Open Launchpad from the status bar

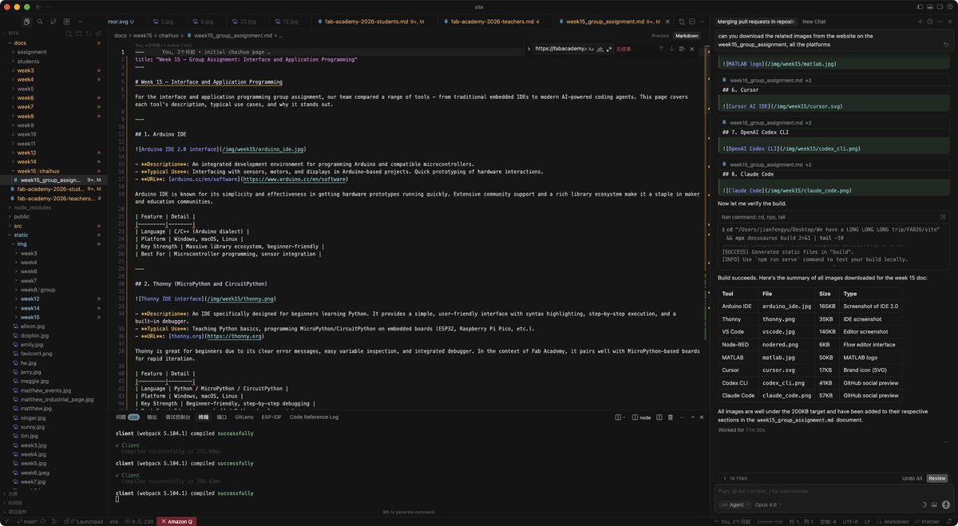pos(89,520)
